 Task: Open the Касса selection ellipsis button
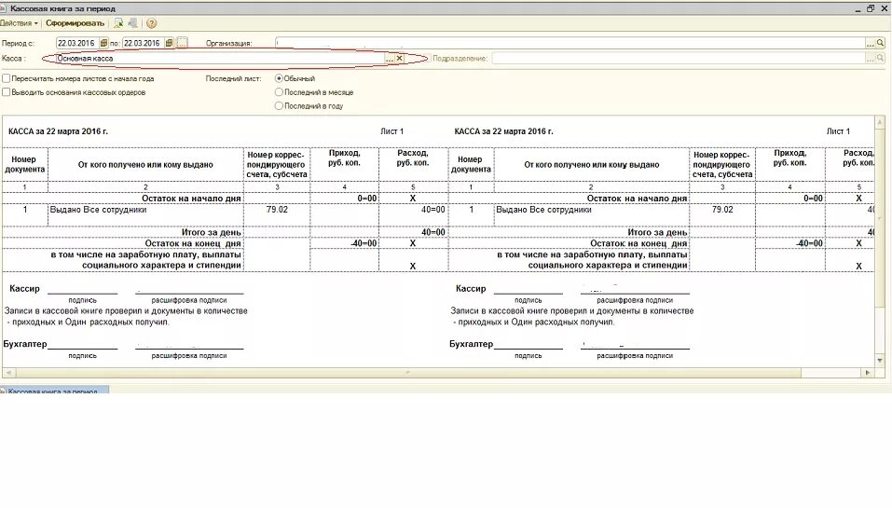pos(390,59)
